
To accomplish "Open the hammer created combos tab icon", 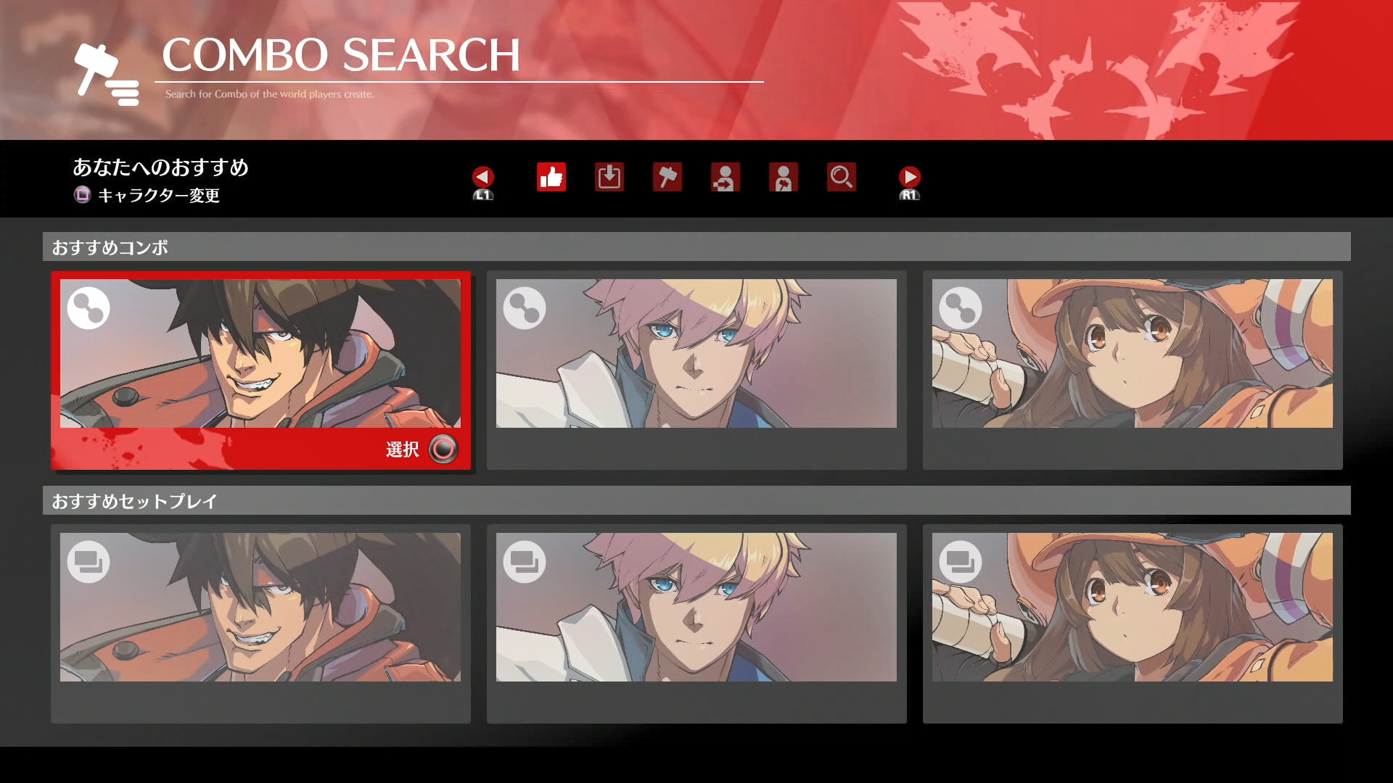I will pos(667,177).
